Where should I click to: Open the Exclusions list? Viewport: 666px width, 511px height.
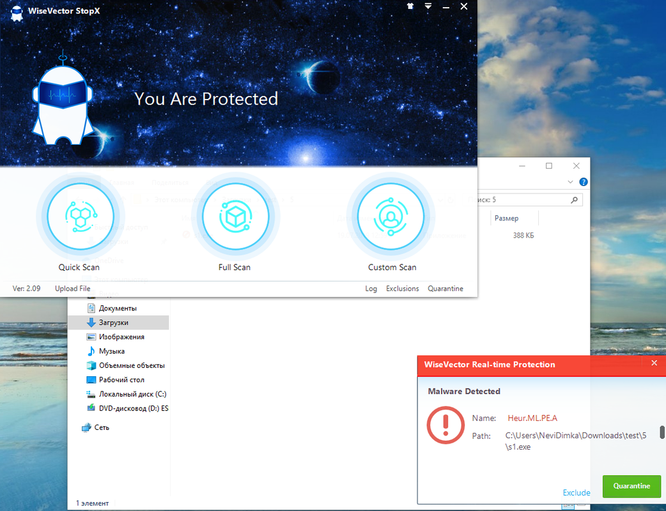tap(402, 289)
